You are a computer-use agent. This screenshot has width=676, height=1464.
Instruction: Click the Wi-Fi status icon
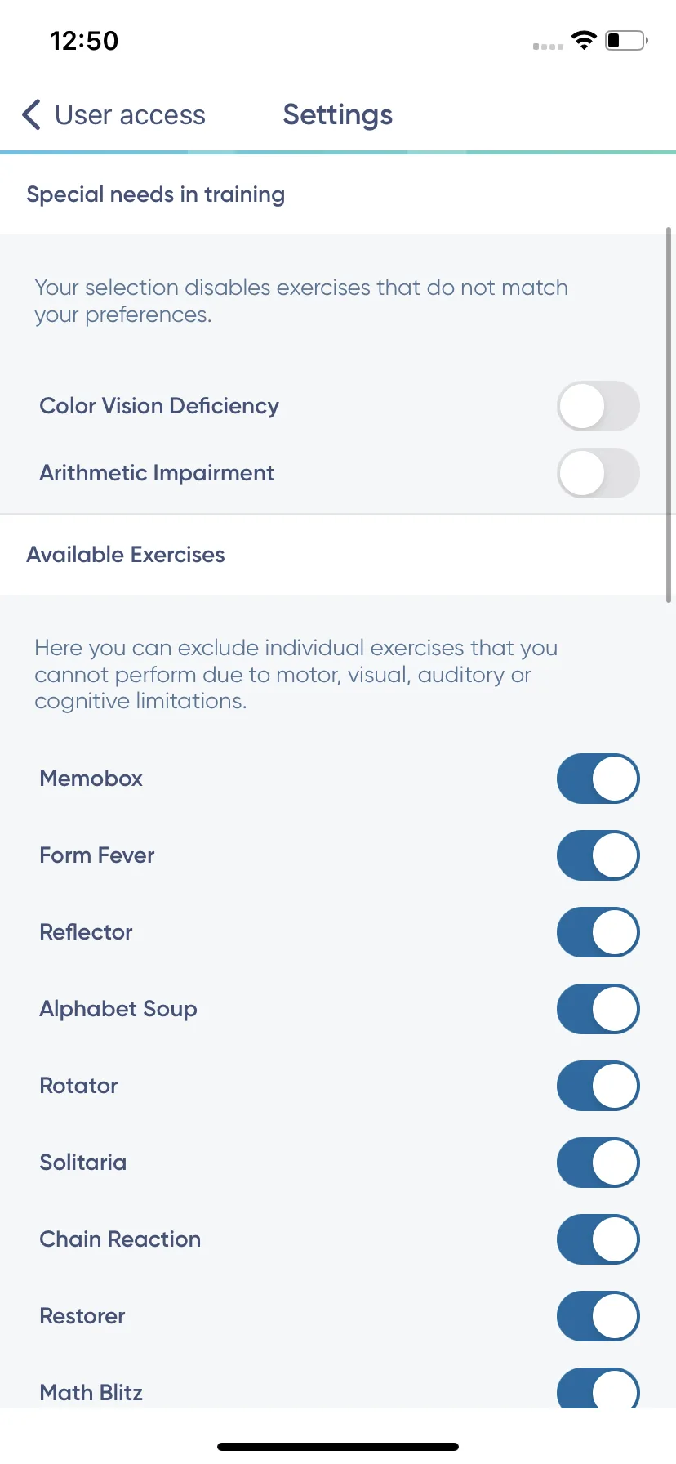click(x=584, y=40)
